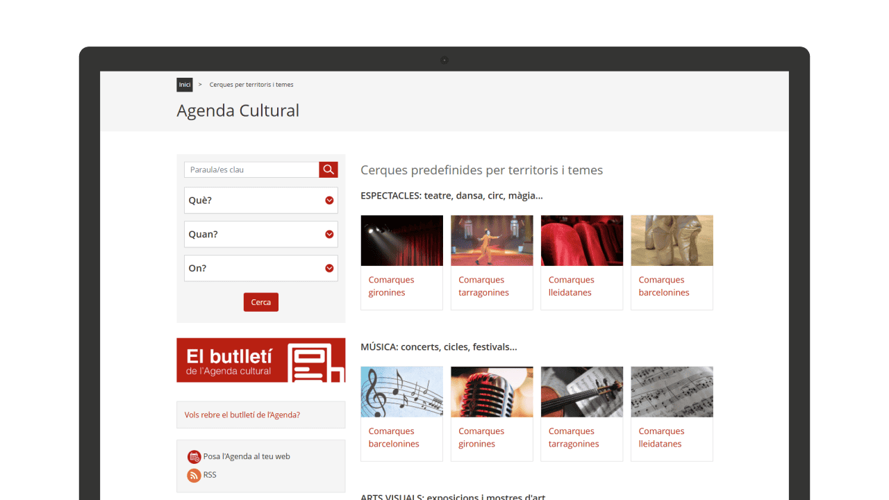The image size is (889, 500).
Task: Click the calendar icon beside Posa l'Agenda
Action: point(194,457)
